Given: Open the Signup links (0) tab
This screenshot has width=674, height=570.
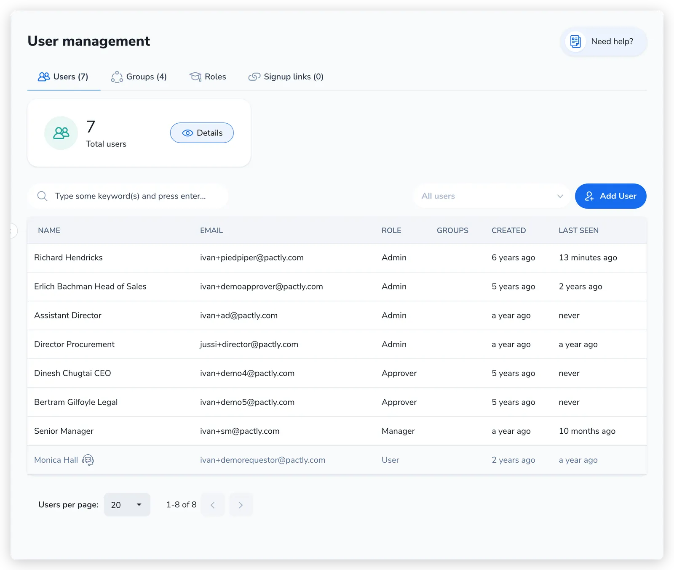Looking at the screenshot, I should (286, 77).
